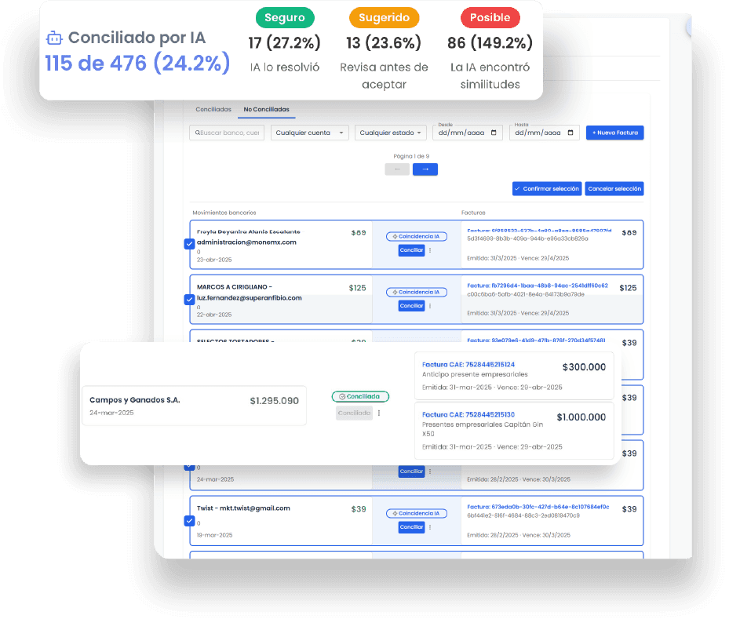Viewport: 729px width, 619px height.
Task: Open Factura CAE: 7528445215124 link
Action: click(468, 365)
